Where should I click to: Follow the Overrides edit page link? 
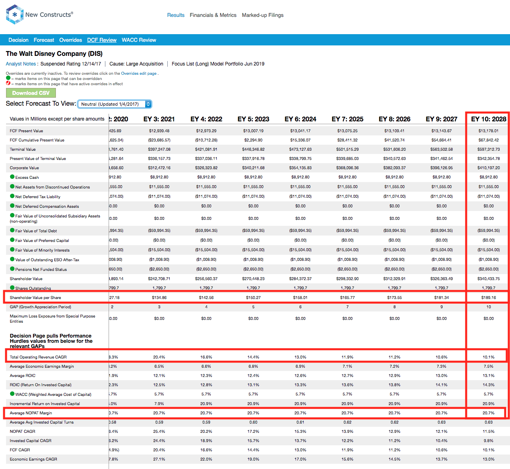coord(139,74)
